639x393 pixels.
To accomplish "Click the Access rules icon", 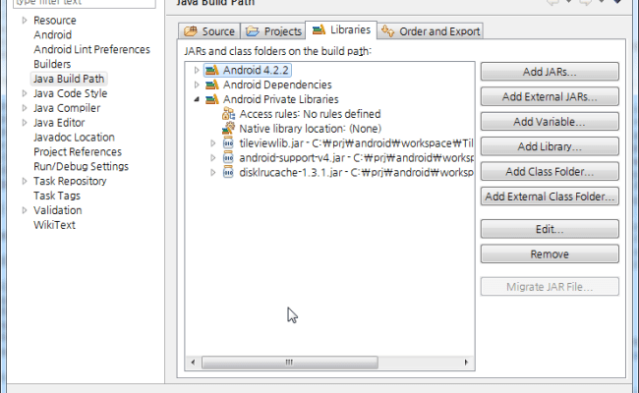I will 228,114.
